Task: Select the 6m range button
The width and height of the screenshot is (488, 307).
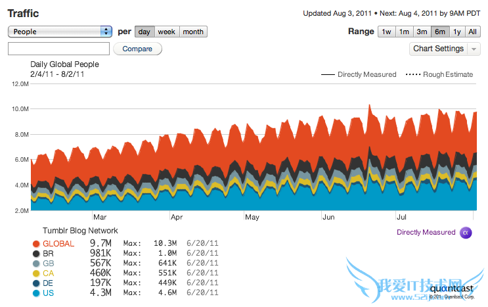Action: [x=440, y=32]
